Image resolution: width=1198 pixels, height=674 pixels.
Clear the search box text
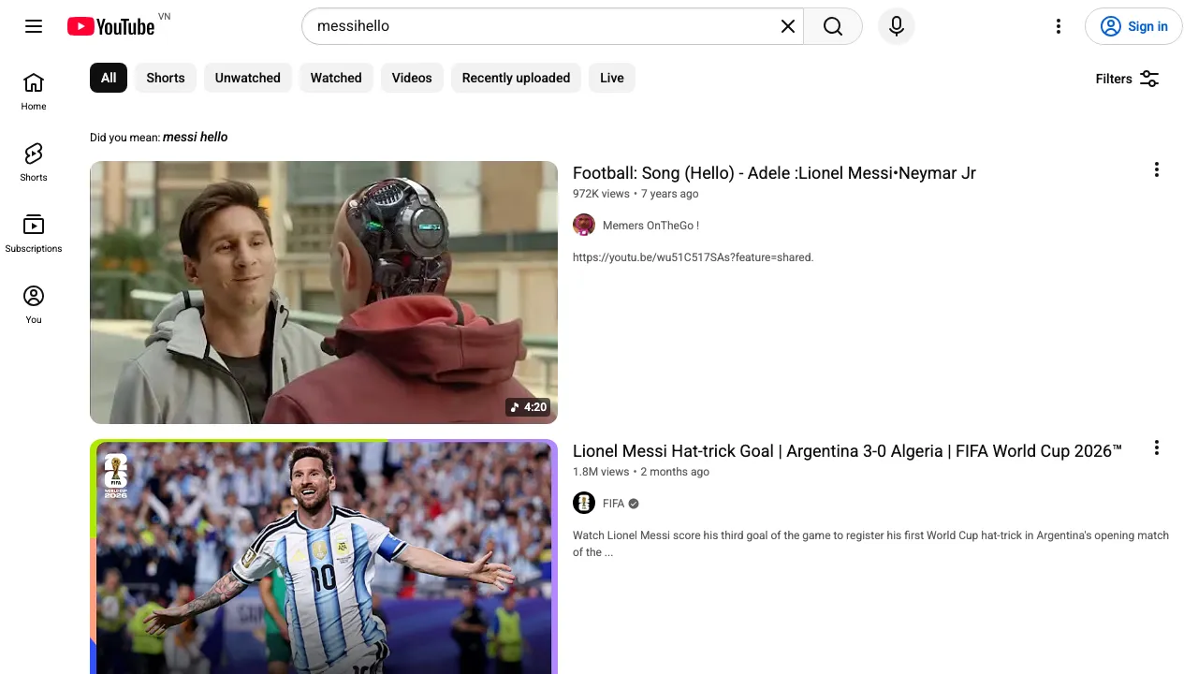pyautogui.click(x=788, y=26)
